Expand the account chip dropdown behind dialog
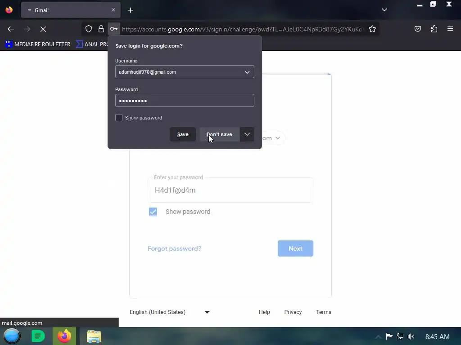The height and width of the screenshot is (345, 461). click(277, 138)
